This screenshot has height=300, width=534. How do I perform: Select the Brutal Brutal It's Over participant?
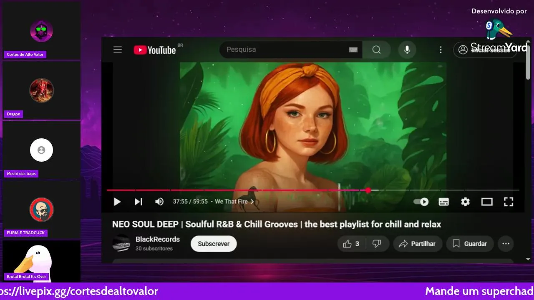pyautogui.click(x=41, y=261)
